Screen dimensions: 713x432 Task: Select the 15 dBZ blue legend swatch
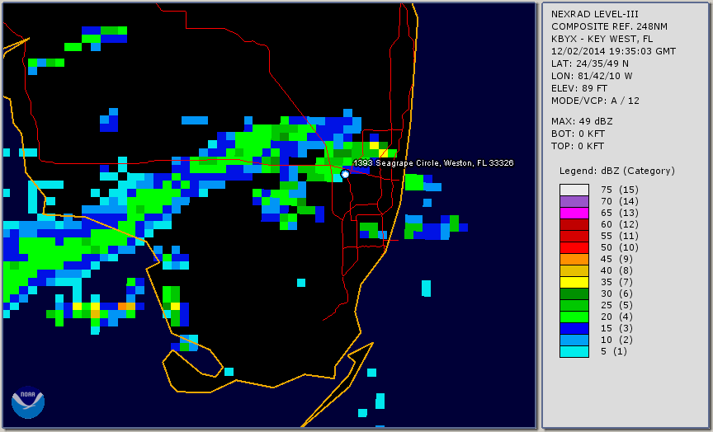574,328
